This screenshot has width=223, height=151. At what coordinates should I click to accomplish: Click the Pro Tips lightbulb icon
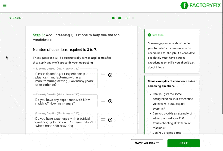point(149,35)
